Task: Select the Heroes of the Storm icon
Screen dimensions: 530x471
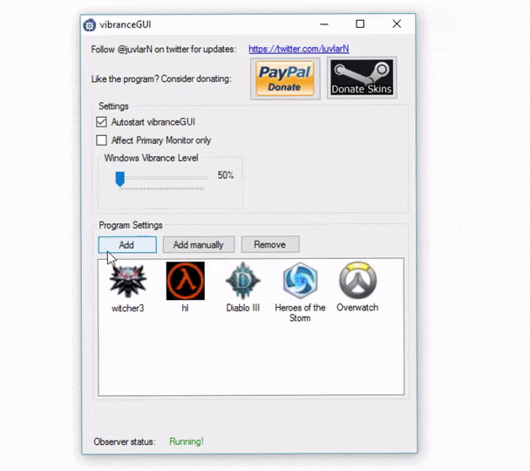Action: (300, 280)
